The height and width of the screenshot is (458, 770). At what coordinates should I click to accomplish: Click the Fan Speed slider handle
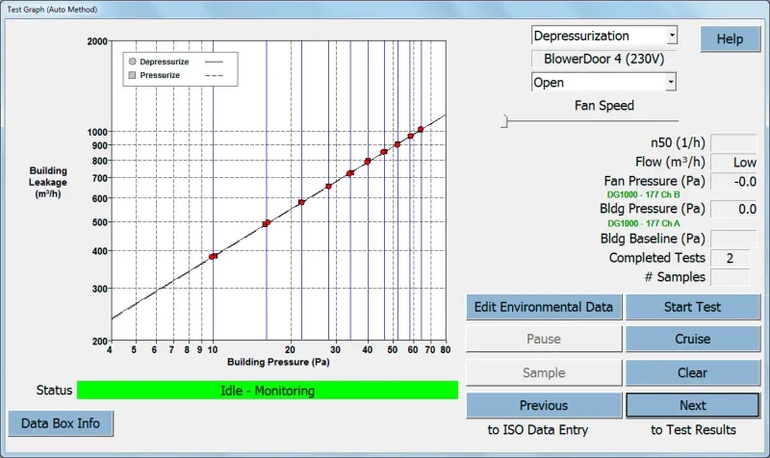tap(502, 121)
